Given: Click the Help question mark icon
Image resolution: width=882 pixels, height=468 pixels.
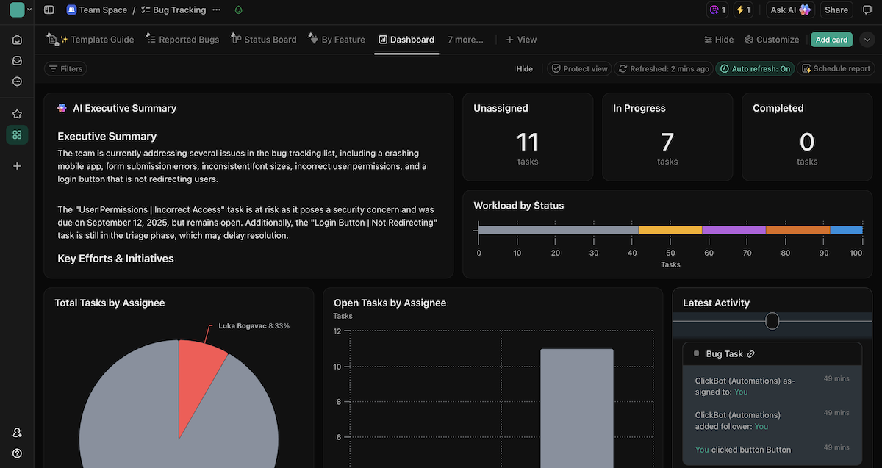Looking at the screenshot, I should [17, 453].
